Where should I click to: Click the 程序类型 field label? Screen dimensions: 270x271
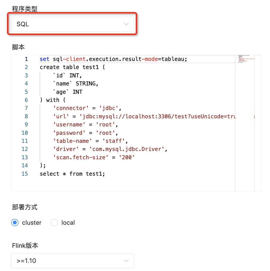[24, 9]
